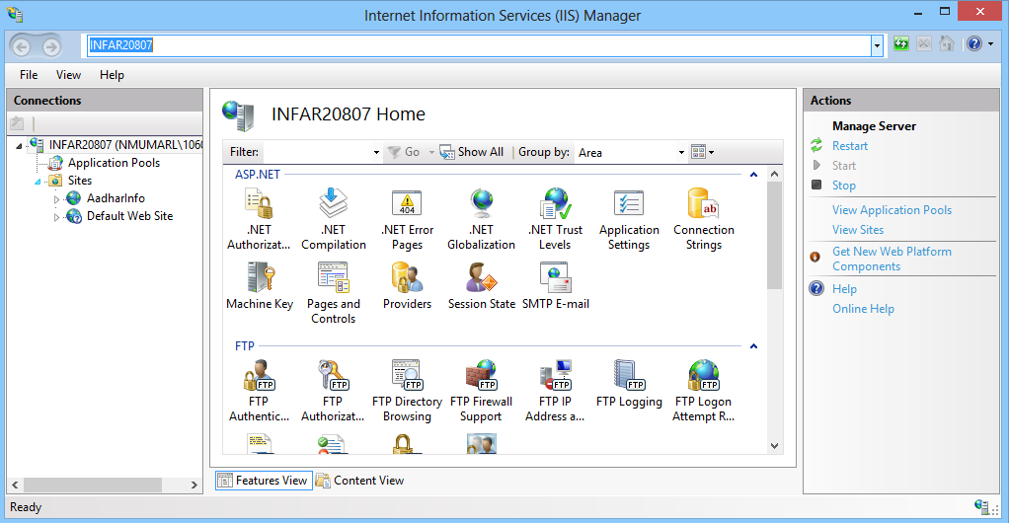This screenshot has height=523, width=1009.
Task: Open FTP Authorization Rules feature
Action: coord(334,391)
